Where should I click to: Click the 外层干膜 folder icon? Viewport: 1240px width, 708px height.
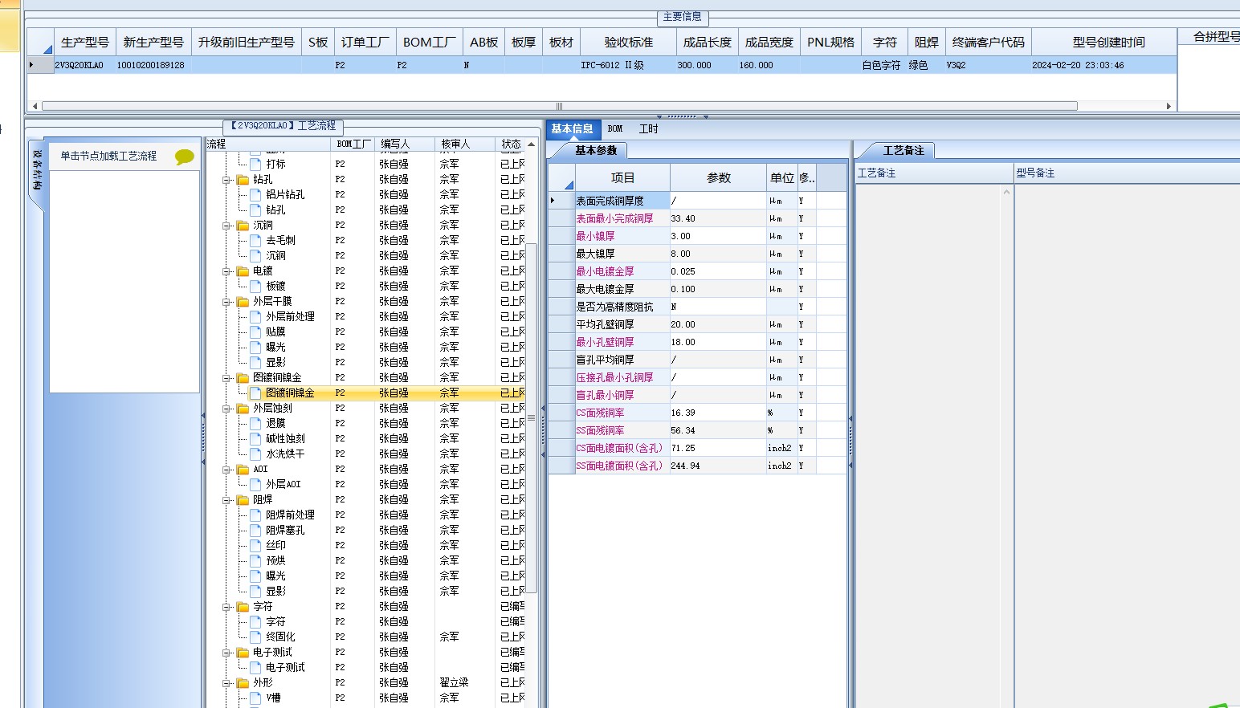pos(243,302)
